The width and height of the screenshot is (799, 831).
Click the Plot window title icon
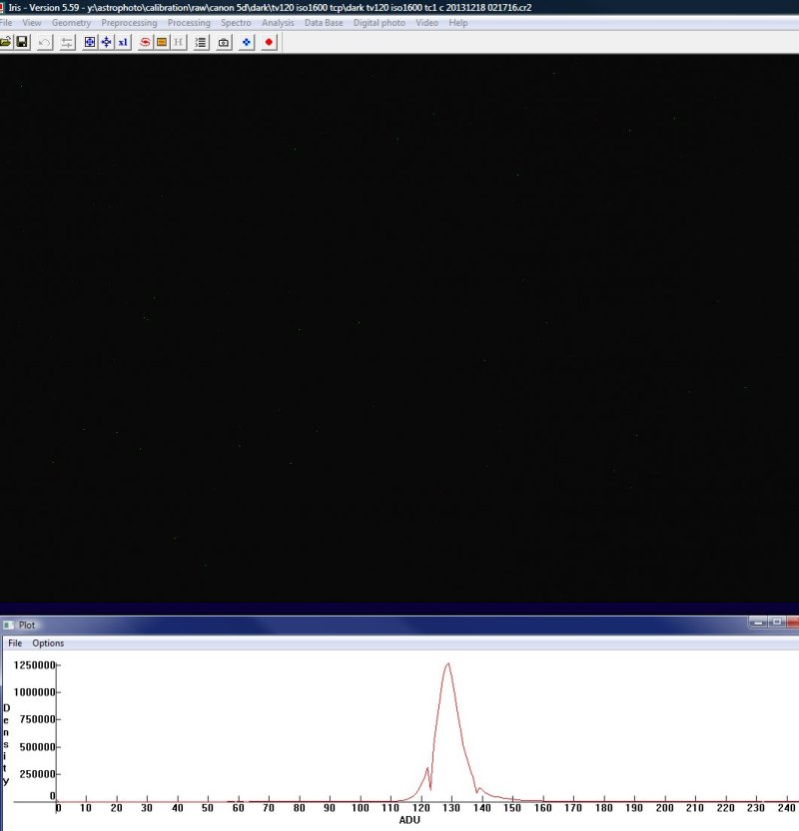8,625
